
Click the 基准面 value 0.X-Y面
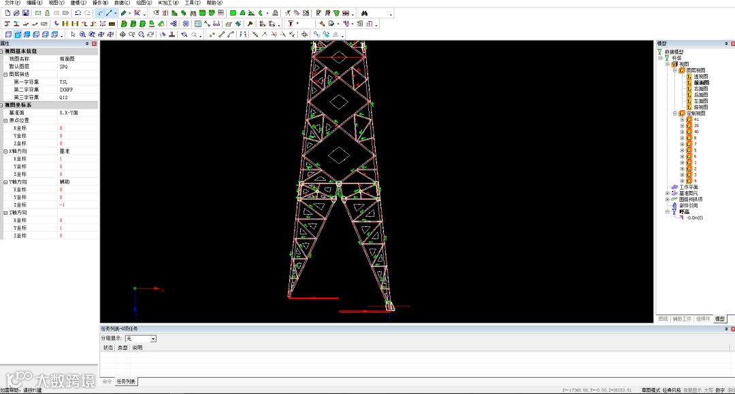pos(69,113)
